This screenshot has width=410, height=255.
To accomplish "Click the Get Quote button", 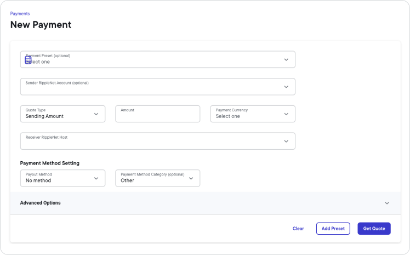I will click(374, 229).
